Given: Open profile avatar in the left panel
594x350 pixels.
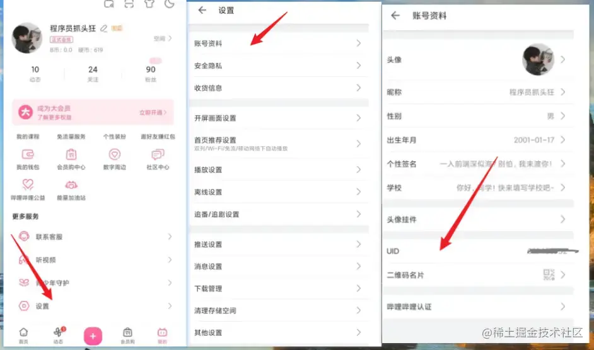Looking at the screenshot, I should [27, 38].
